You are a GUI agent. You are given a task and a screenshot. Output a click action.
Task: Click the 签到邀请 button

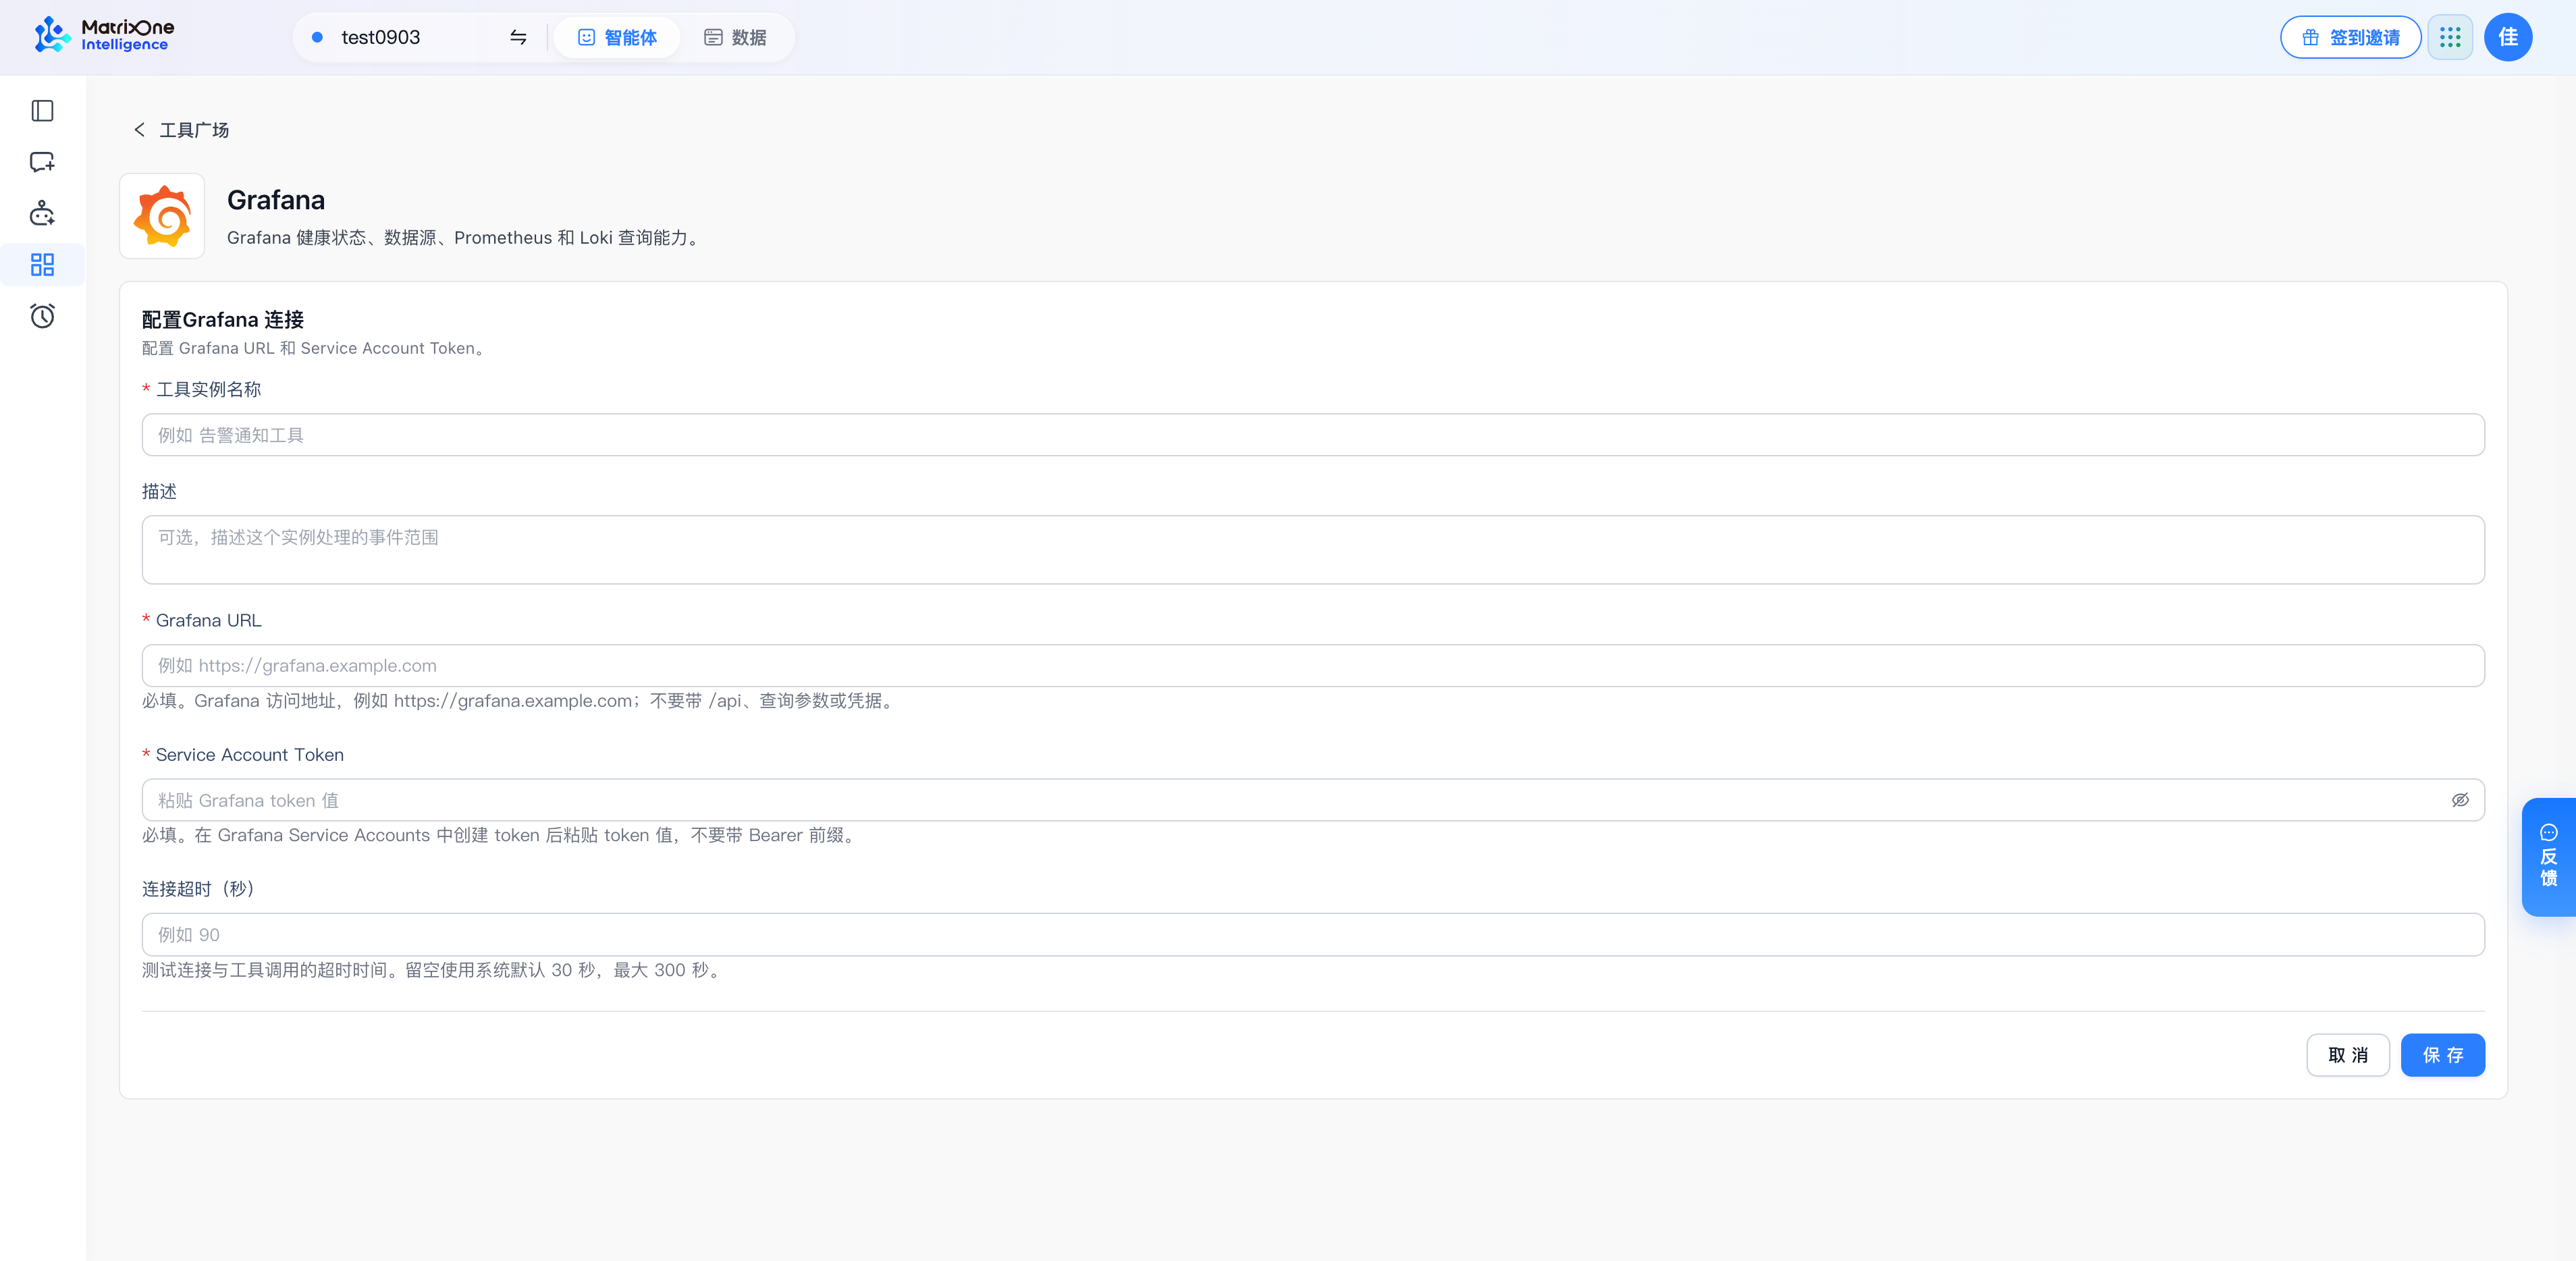pyautogui.click(x=2350, y=37)
